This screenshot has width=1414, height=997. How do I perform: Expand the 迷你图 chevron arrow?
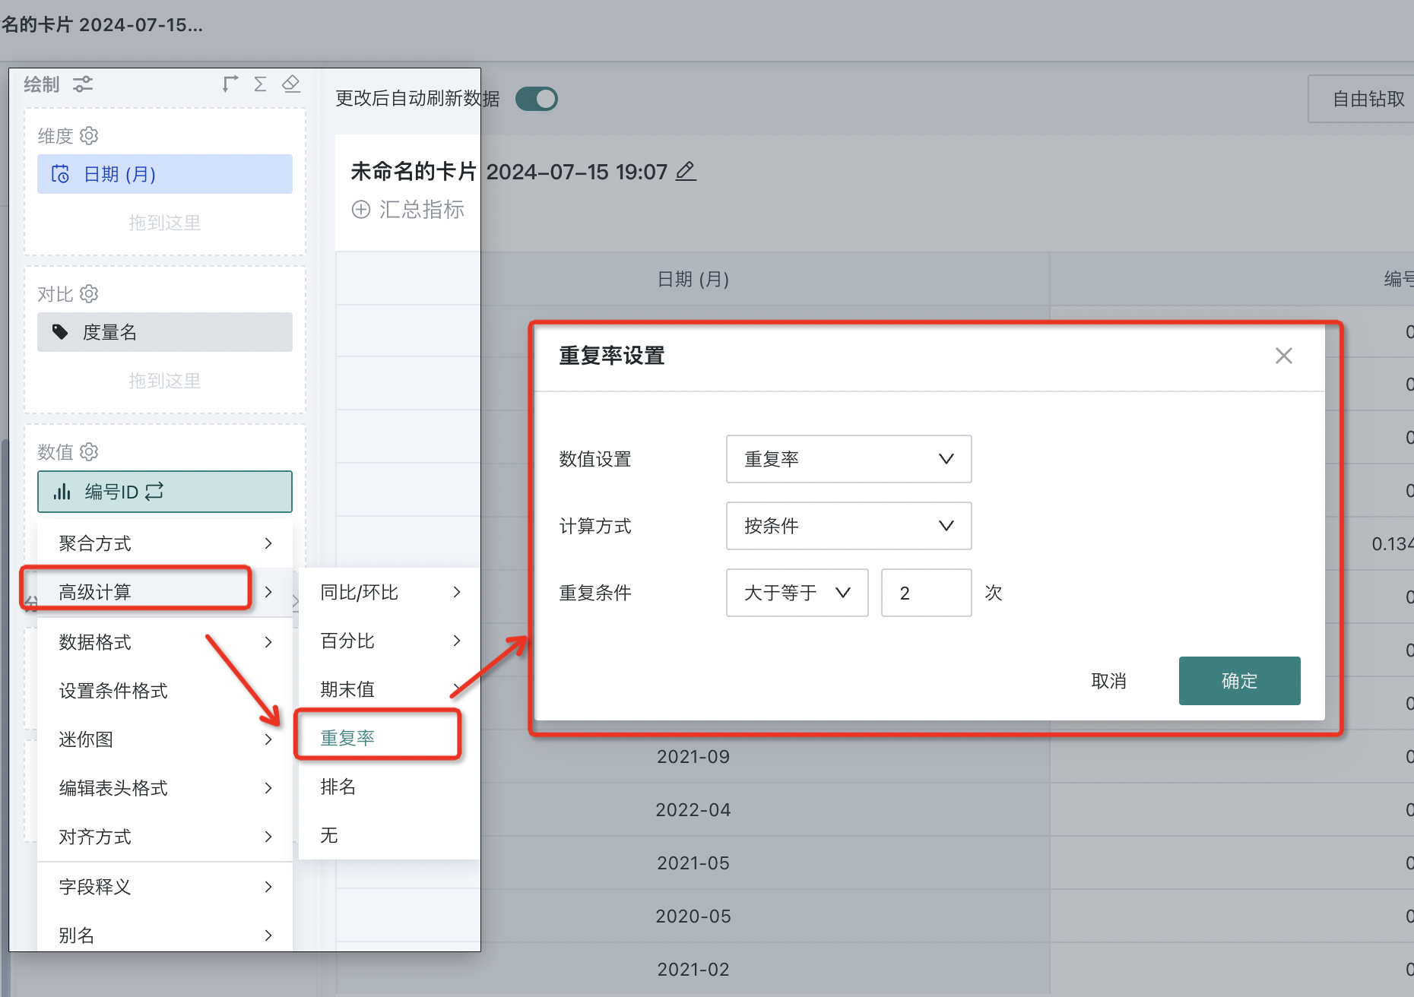(x=268, y=739)
